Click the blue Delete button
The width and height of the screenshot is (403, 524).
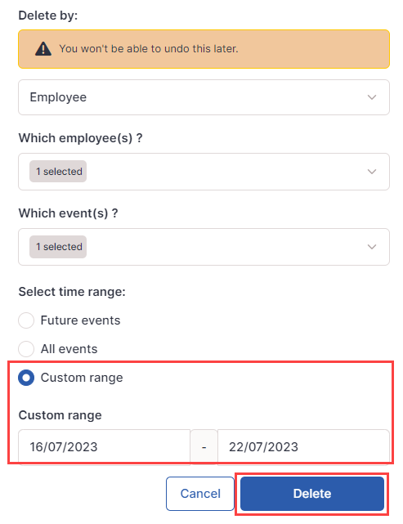click(x=312, y=494)
